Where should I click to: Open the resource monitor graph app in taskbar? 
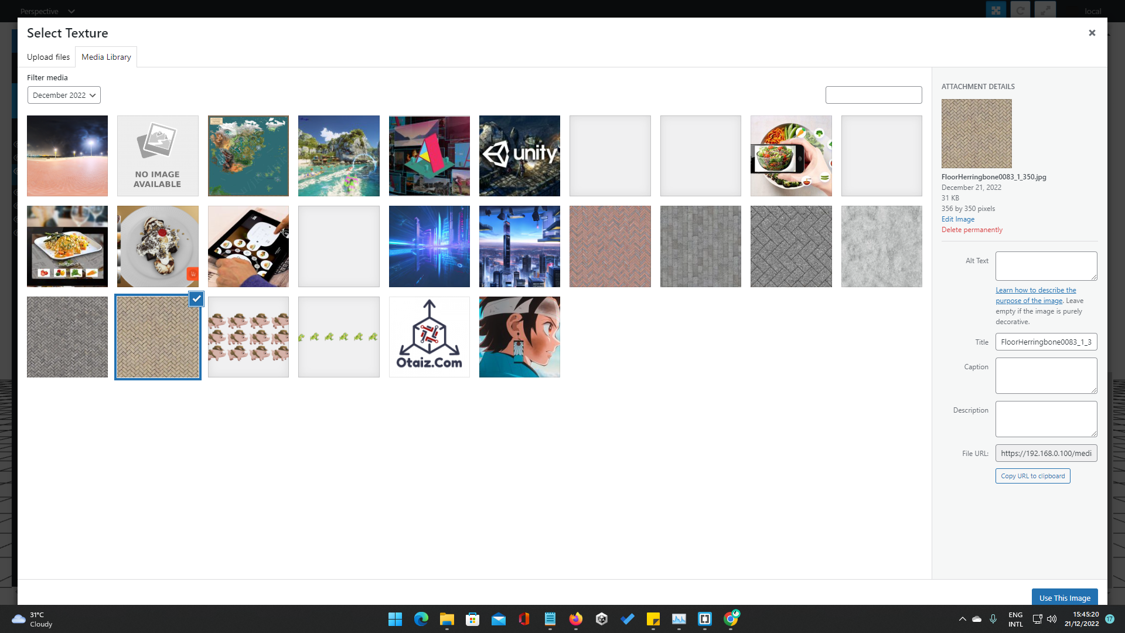[x=679, y=619]
